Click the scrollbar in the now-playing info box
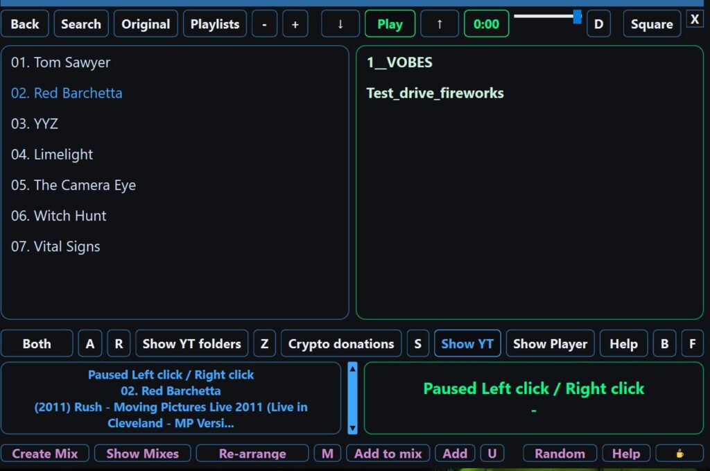Image resolution: width=710 pixels, height=471 pixels. tap(352, 398)
